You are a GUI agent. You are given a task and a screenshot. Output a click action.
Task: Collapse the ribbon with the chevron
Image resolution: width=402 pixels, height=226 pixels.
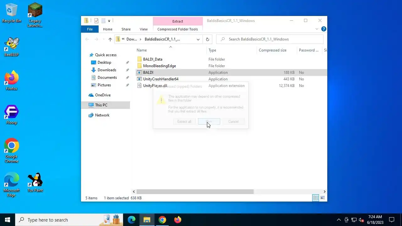[317, 29]
